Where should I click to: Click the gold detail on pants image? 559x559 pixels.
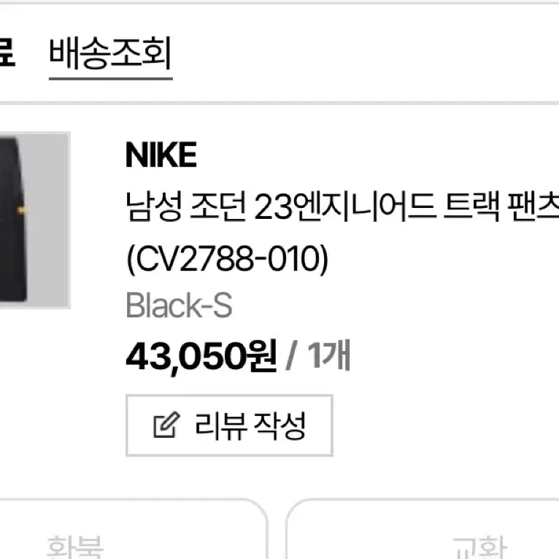23,210
